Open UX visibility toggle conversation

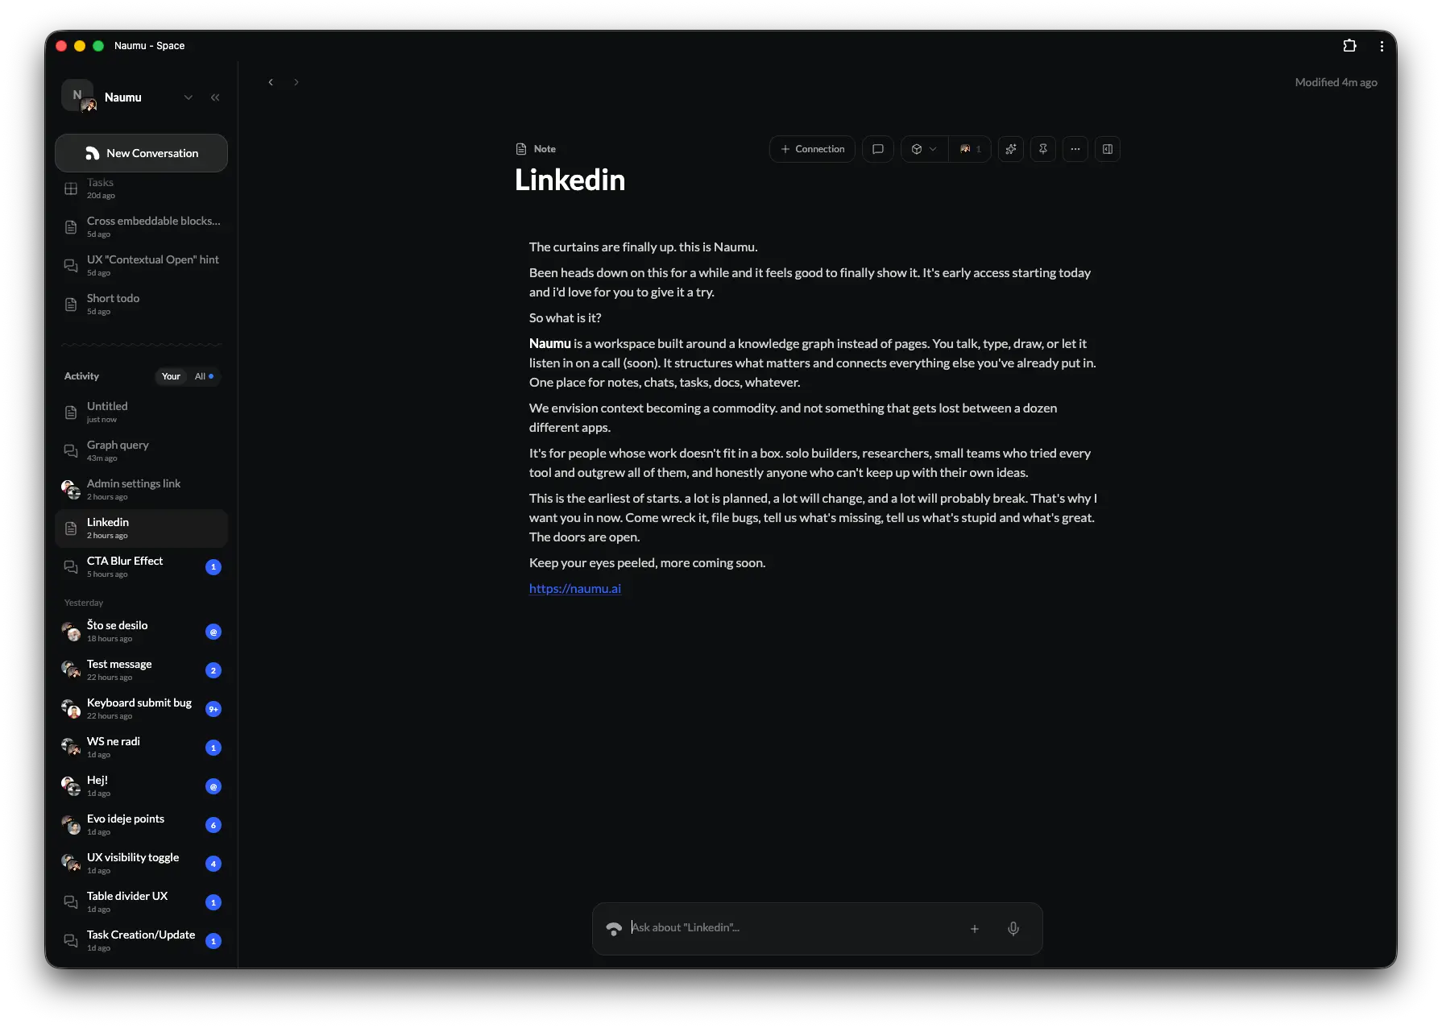point(141,863)
